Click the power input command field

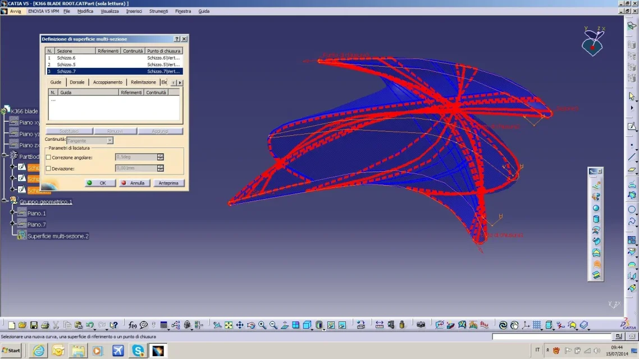tap(551, 337)
